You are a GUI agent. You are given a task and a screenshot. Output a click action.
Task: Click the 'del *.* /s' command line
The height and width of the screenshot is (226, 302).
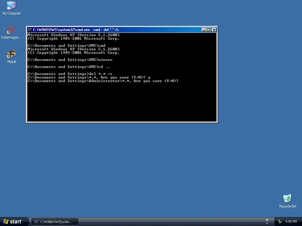[70, 74]
